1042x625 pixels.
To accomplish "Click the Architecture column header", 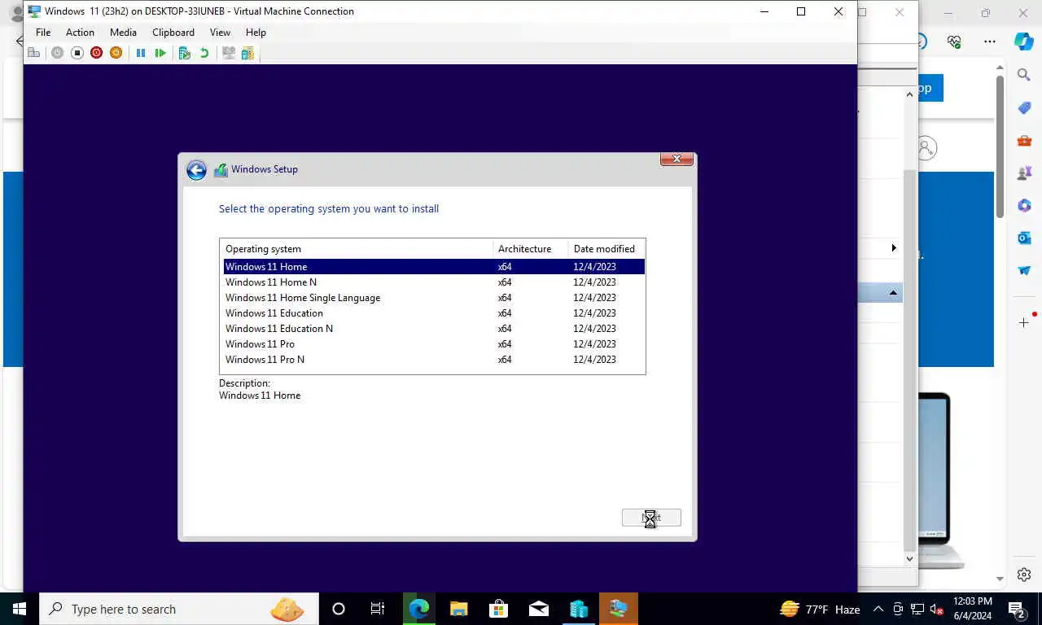I will (531, 249).
